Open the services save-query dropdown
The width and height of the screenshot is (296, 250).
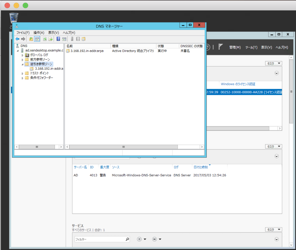tap(157, 239)
